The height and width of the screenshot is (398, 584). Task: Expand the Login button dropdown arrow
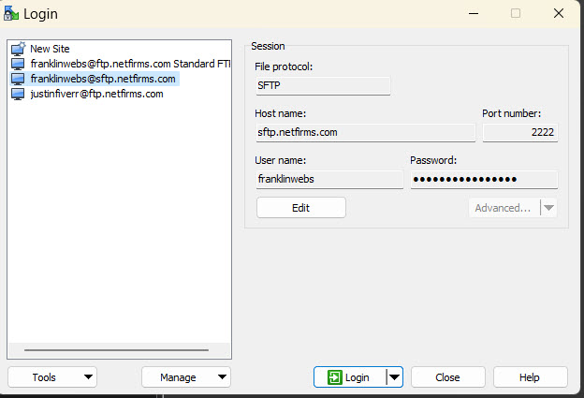[x=394, y=377]
